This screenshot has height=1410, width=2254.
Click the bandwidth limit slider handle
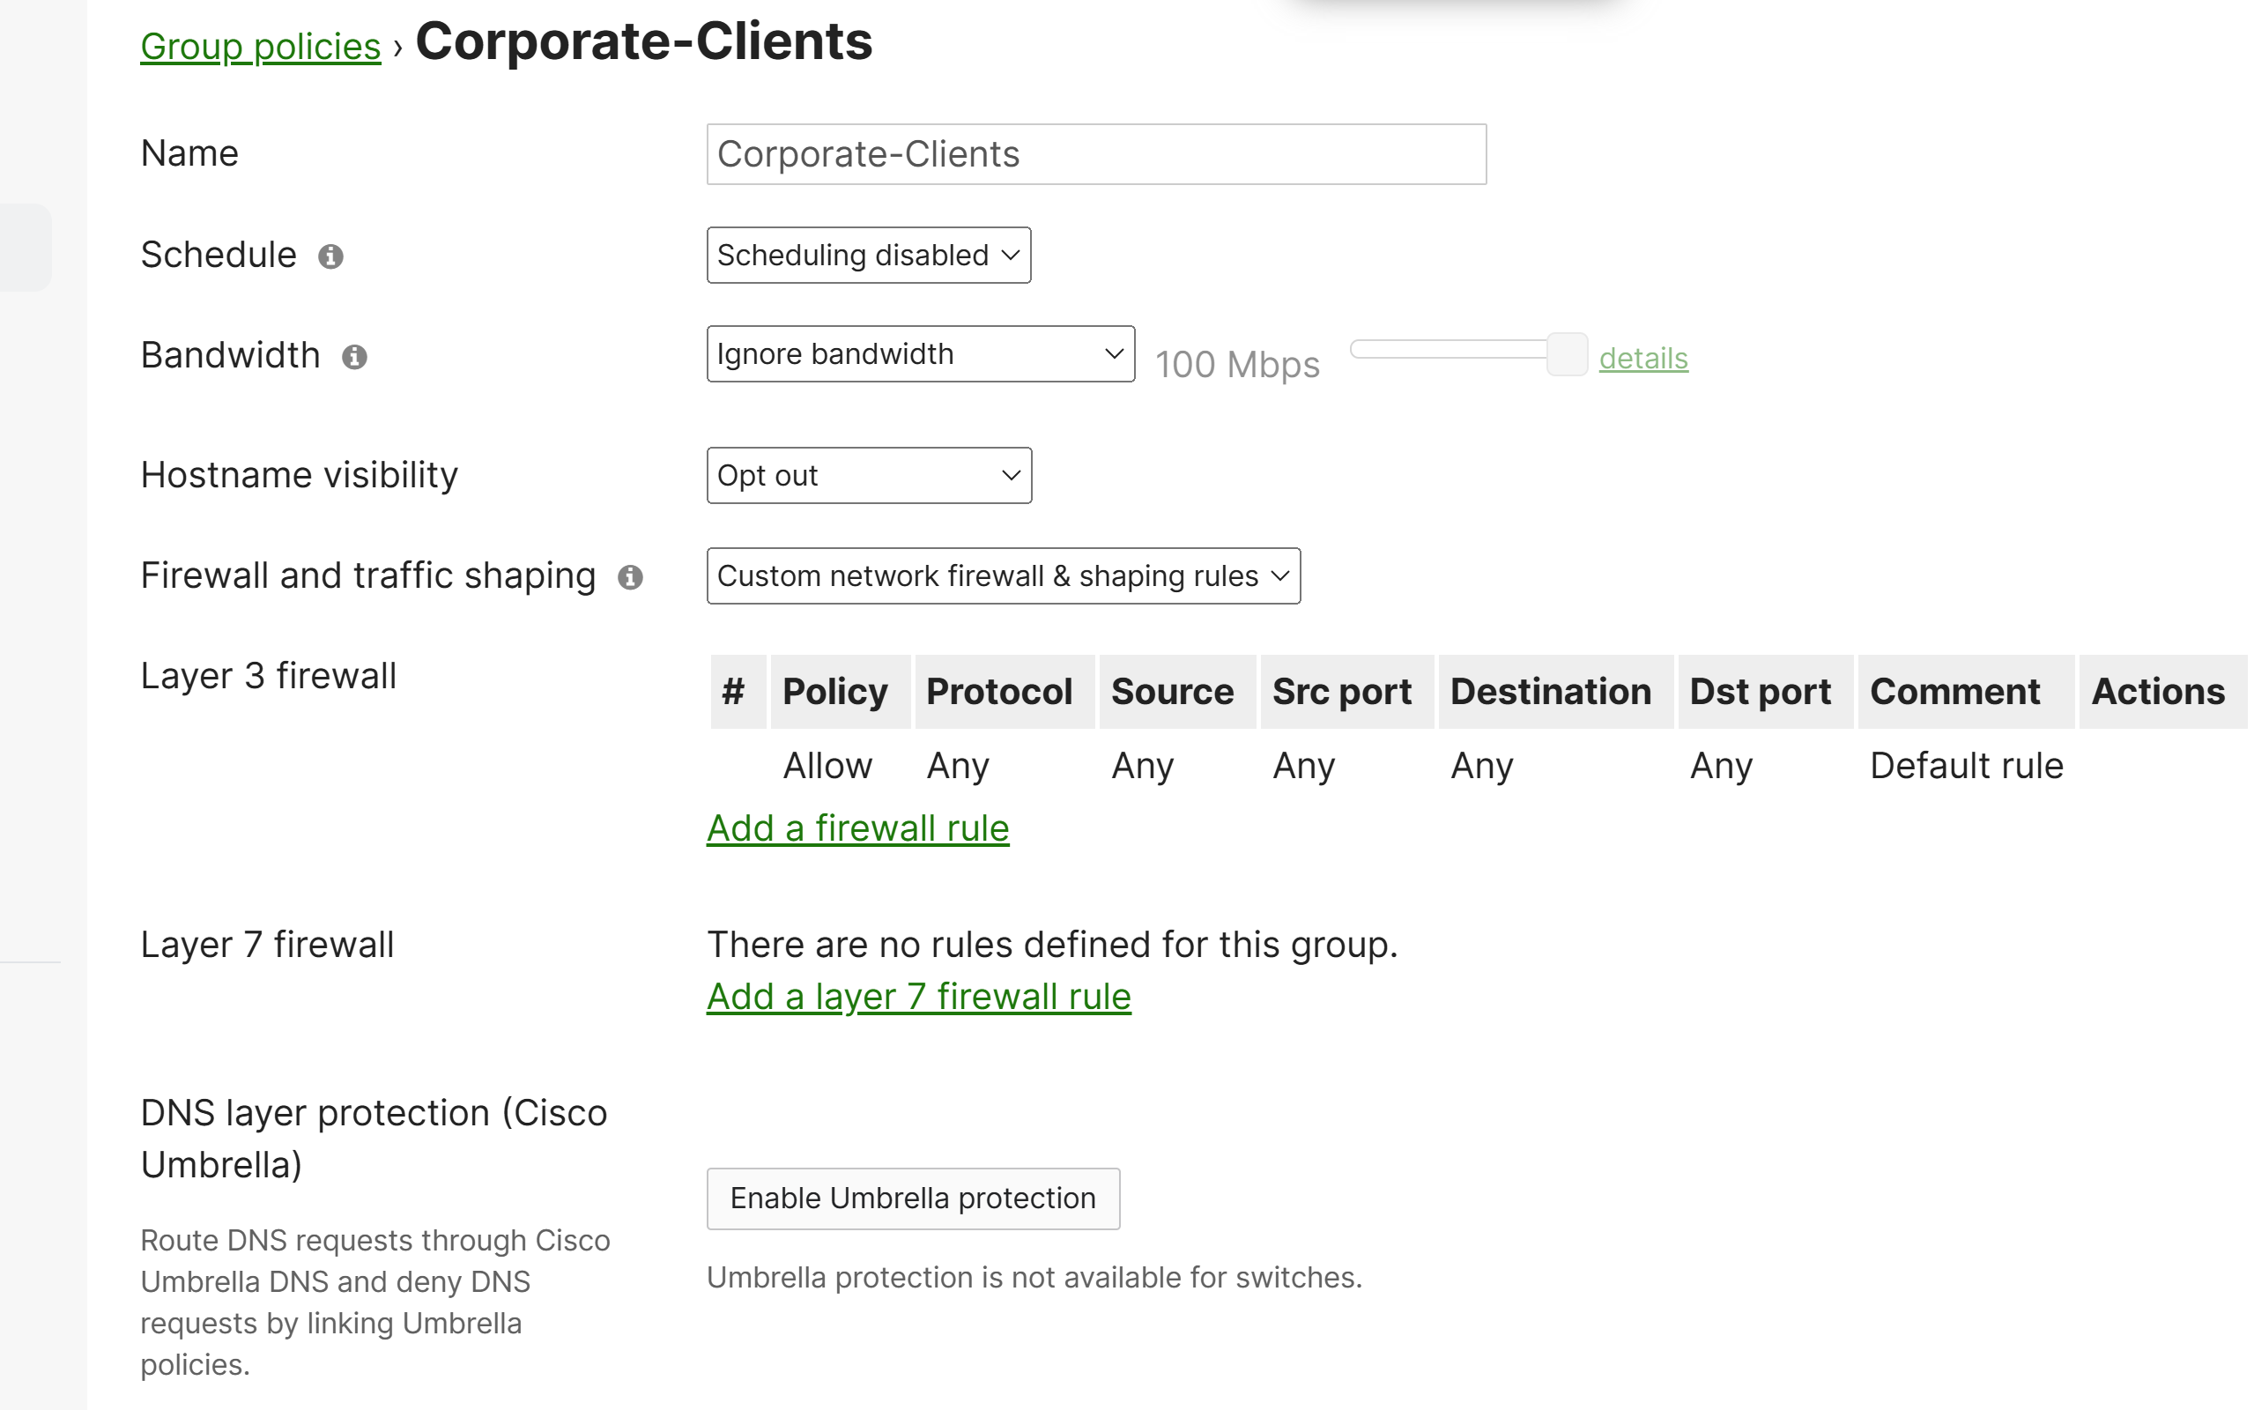click(1567, 354)
